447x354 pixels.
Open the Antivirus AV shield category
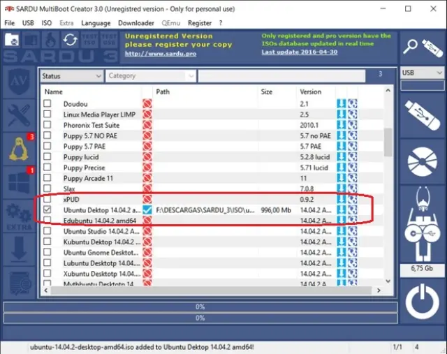[x=18, y=82]
